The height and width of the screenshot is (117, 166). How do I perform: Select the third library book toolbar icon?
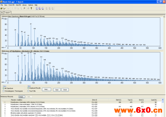(x=43, y=8)
